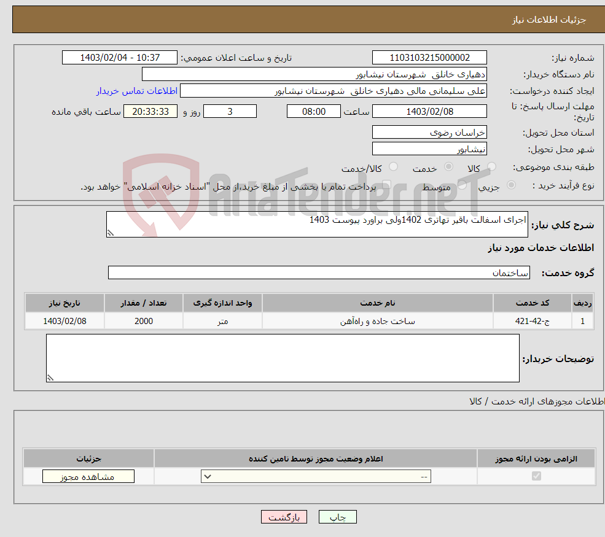Click the deadline hour field 08:00
This screenshot has height=537, width=605.
[x=314, y=112]
